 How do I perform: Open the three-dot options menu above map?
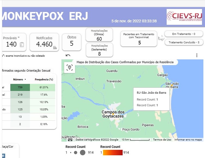(x=197, y=55)
